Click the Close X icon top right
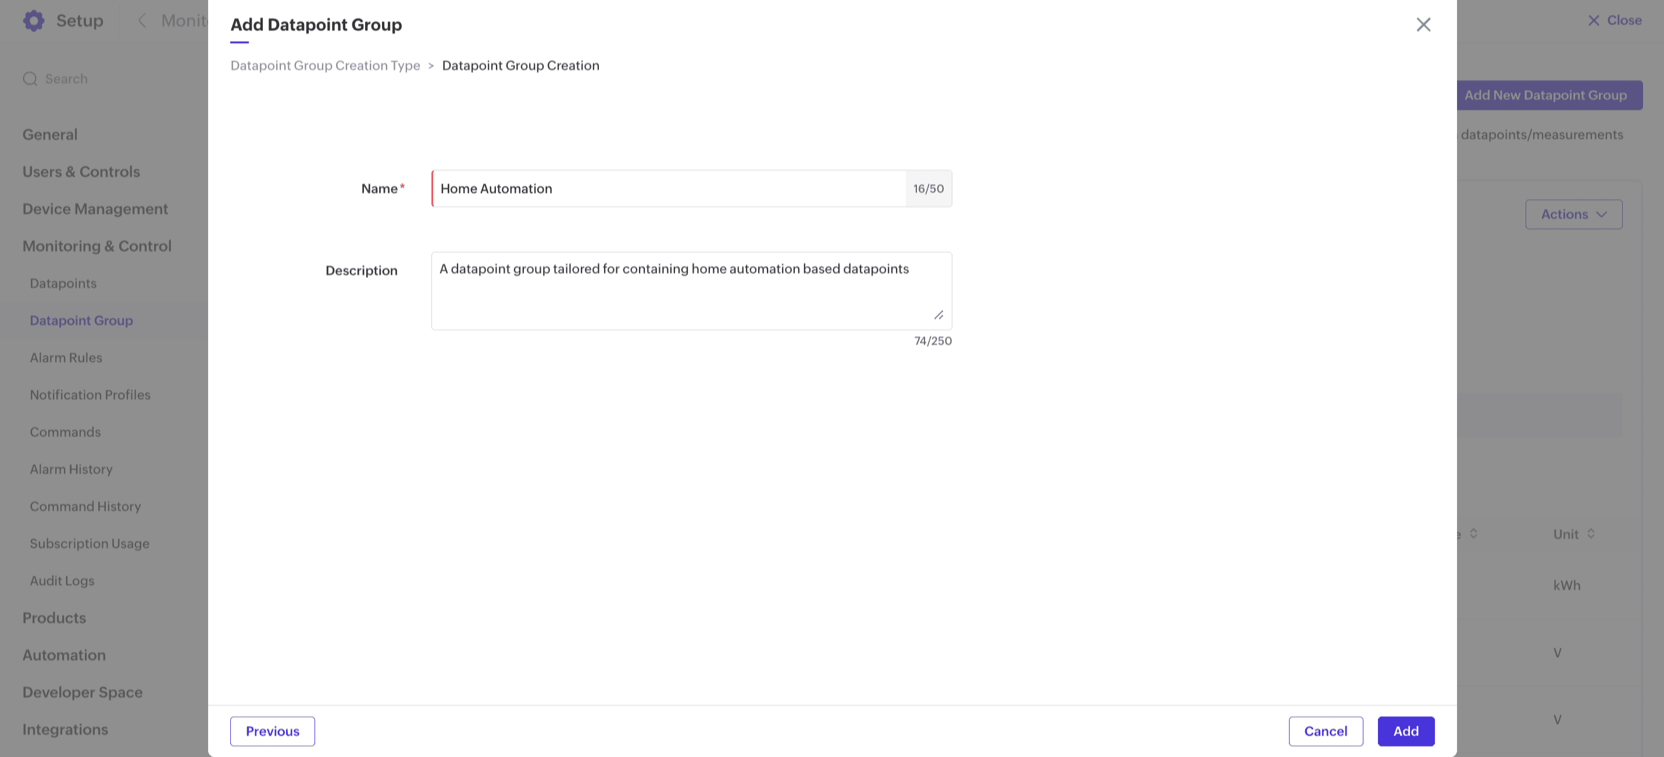Viewport: 1664px width, 757px height. tap(1593, 21)
